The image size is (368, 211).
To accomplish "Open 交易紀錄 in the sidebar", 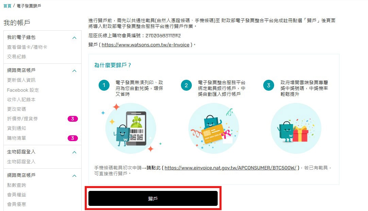I will [x=16, y=57].
